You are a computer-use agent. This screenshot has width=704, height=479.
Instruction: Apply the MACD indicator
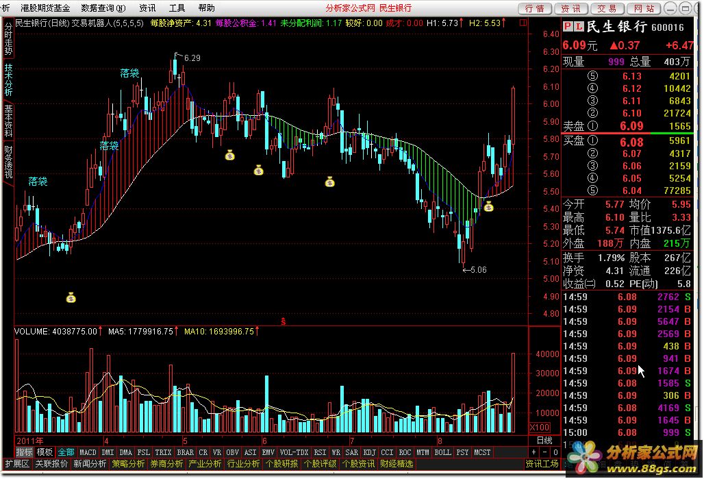(x=88, y=452)
